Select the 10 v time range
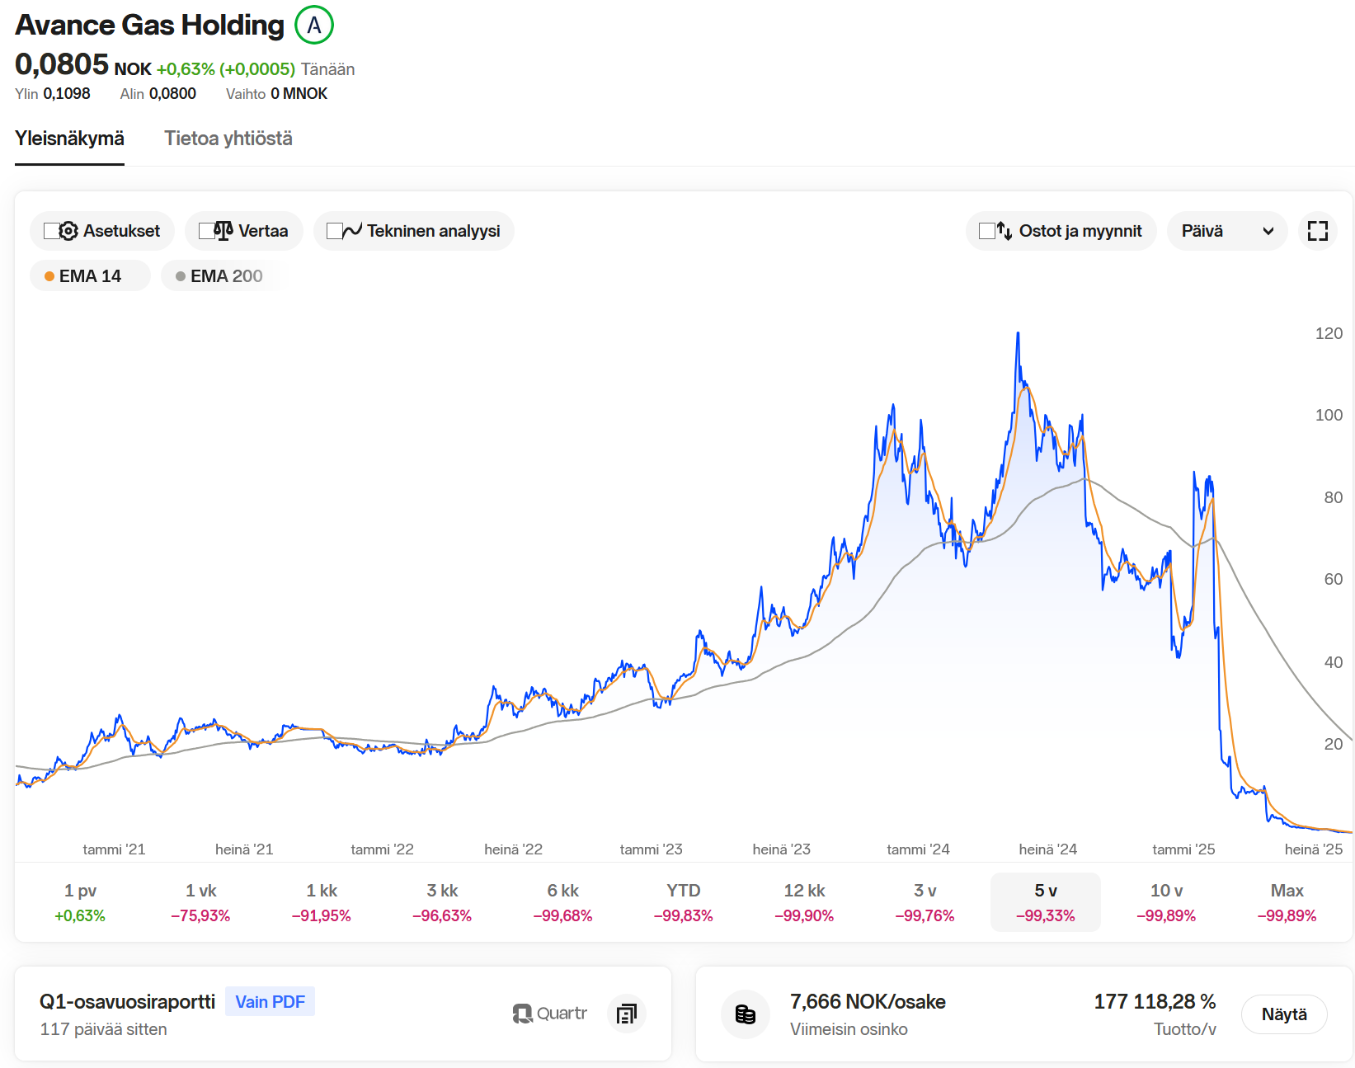The width and height of the screenshot is (1355, 1068). pos(1166,902)
